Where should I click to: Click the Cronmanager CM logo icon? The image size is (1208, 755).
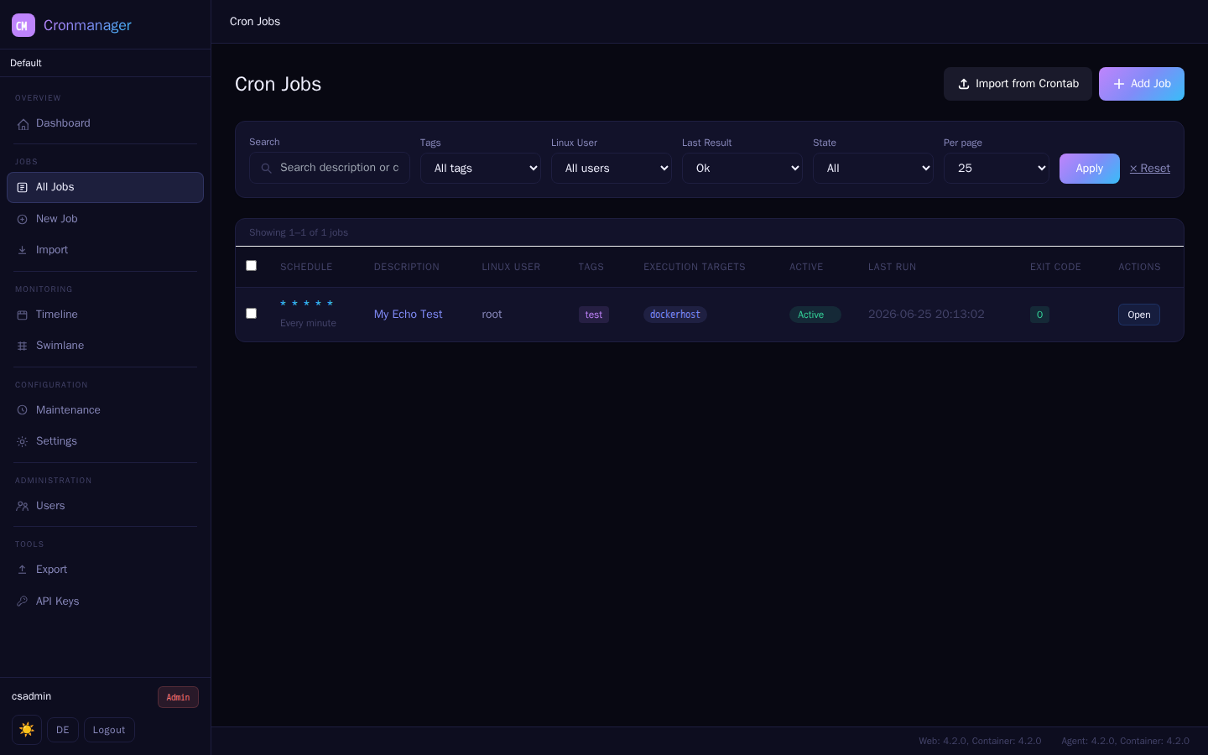23,25
